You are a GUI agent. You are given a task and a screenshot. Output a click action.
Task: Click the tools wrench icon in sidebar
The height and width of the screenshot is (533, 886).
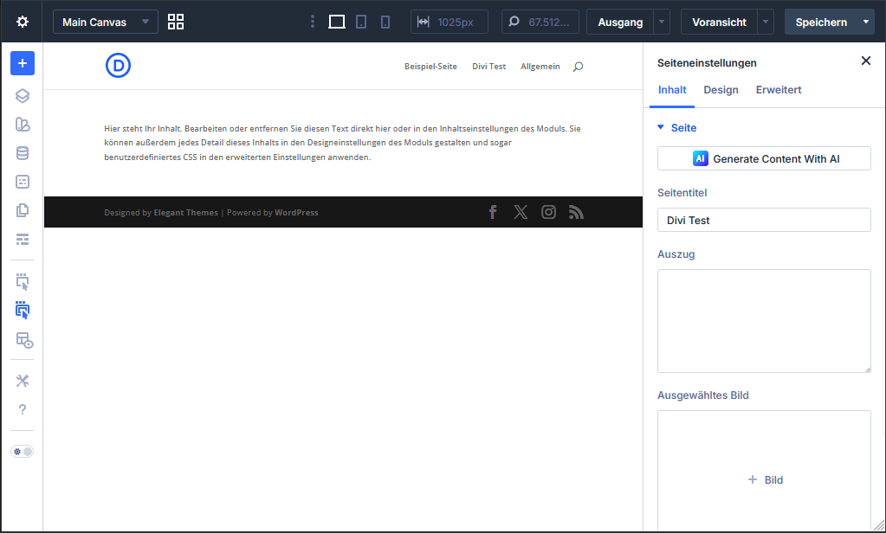click(x=23, y=381)
